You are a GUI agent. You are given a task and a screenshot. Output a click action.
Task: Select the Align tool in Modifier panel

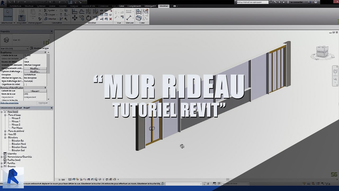pos(75,12)
